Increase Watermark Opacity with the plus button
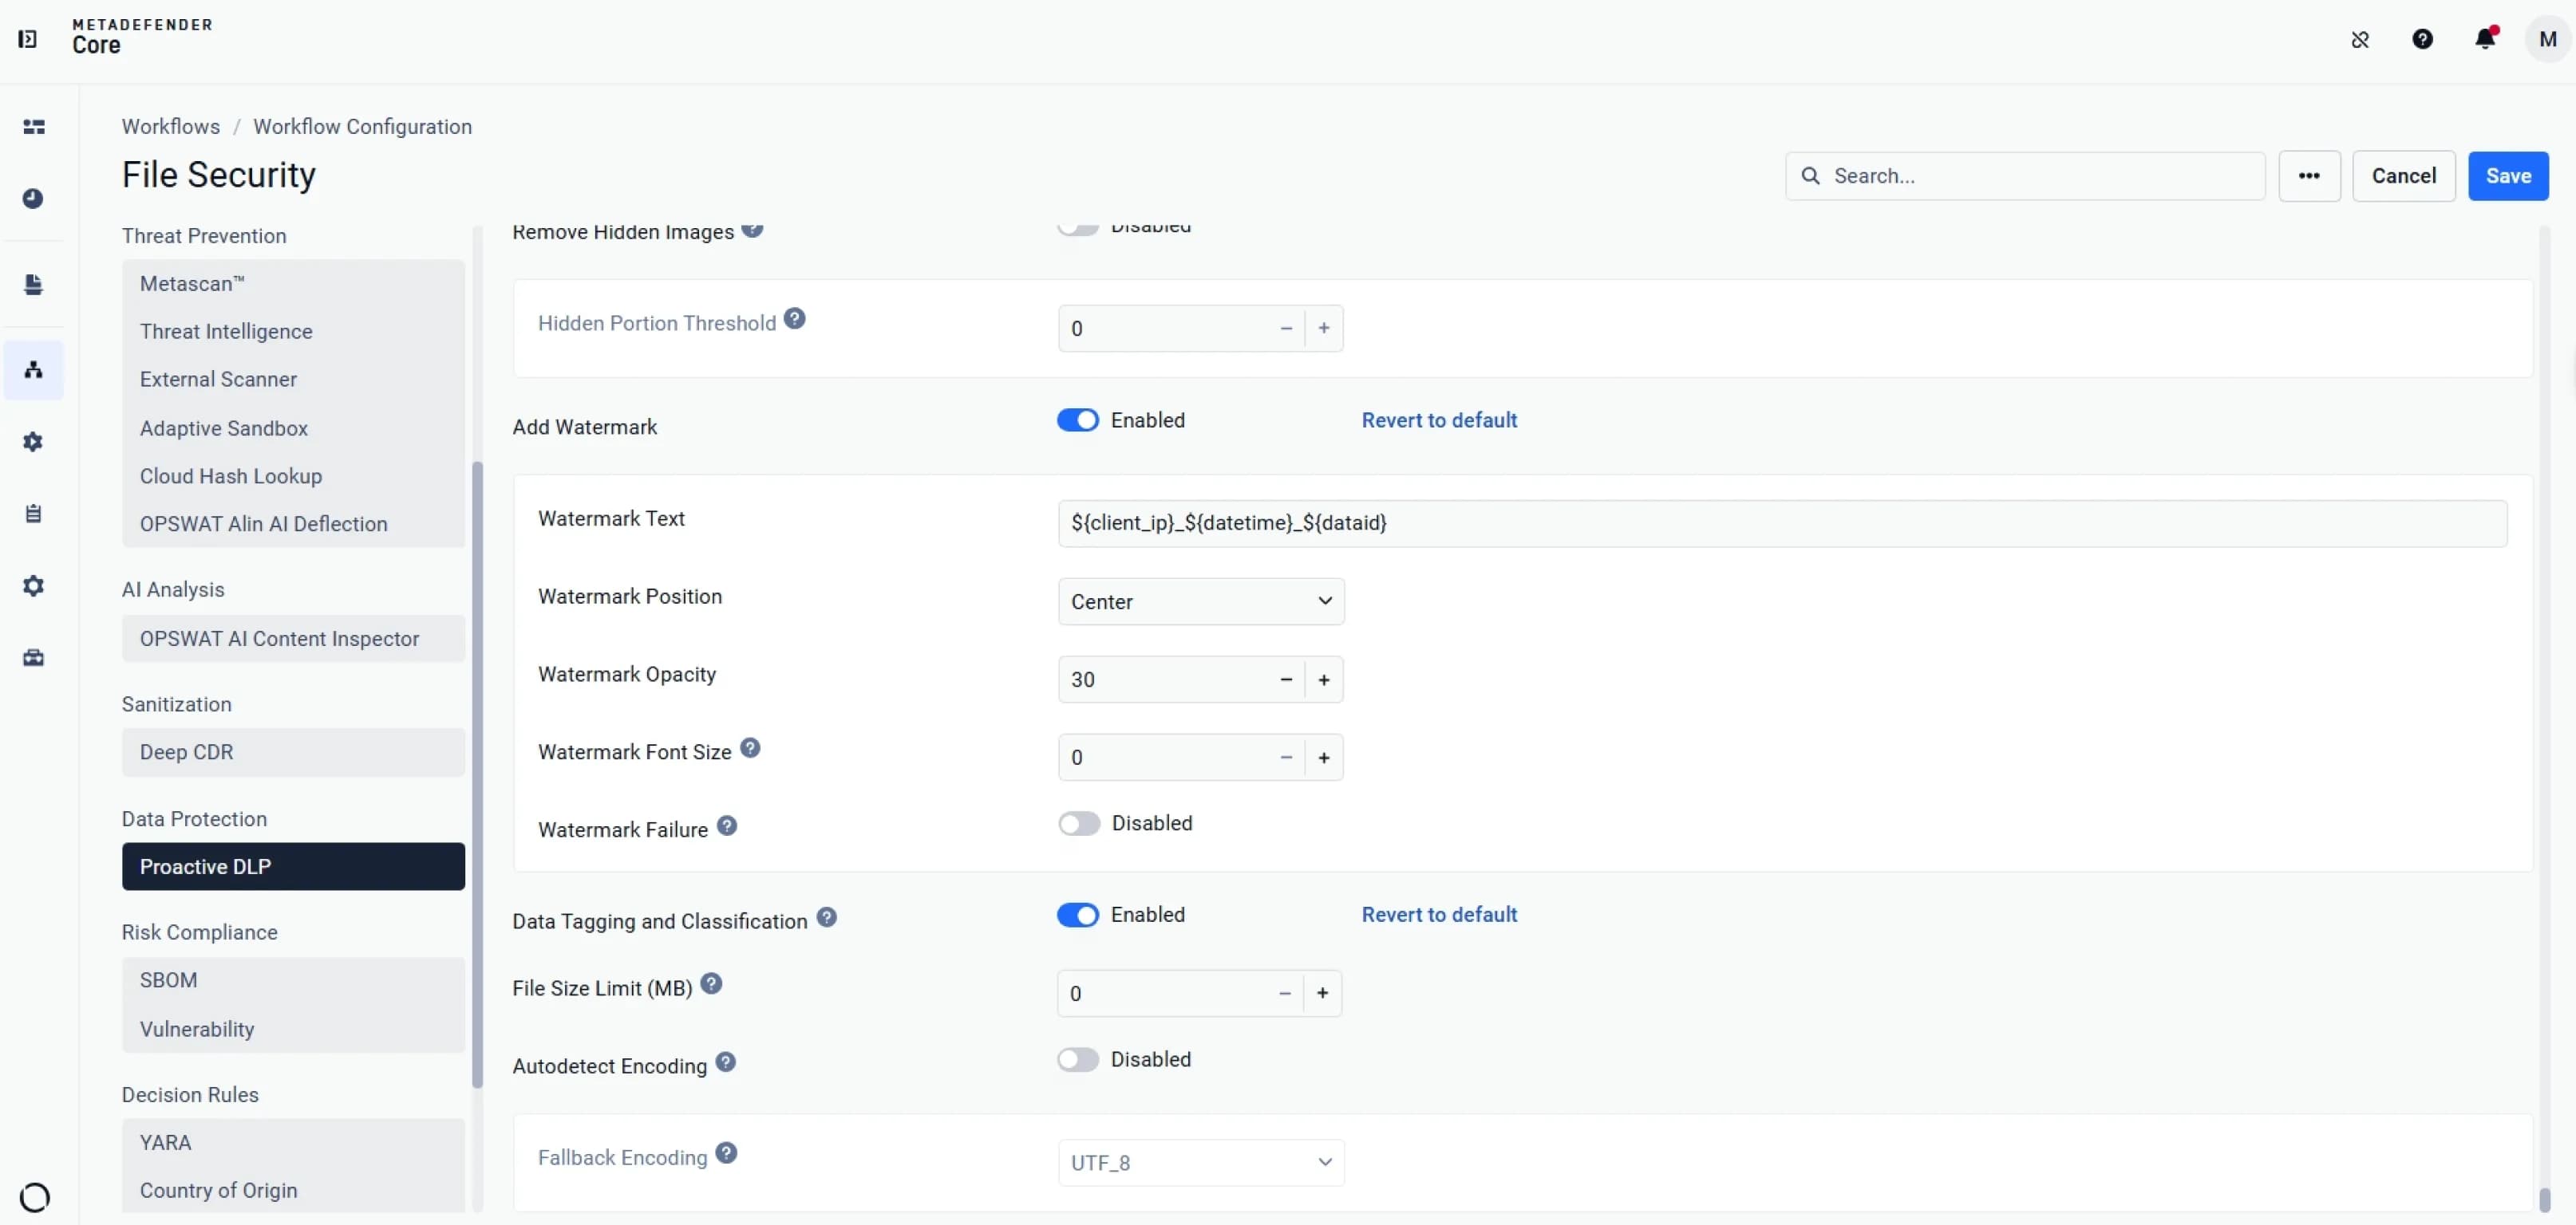Viewport: 2576px width, 1225px height. coord(1324,679)
